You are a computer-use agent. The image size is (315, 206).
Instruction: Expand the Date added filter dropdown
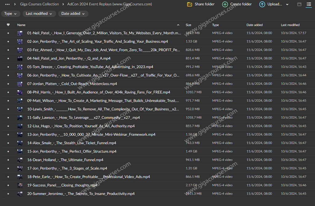coord(73,14)
